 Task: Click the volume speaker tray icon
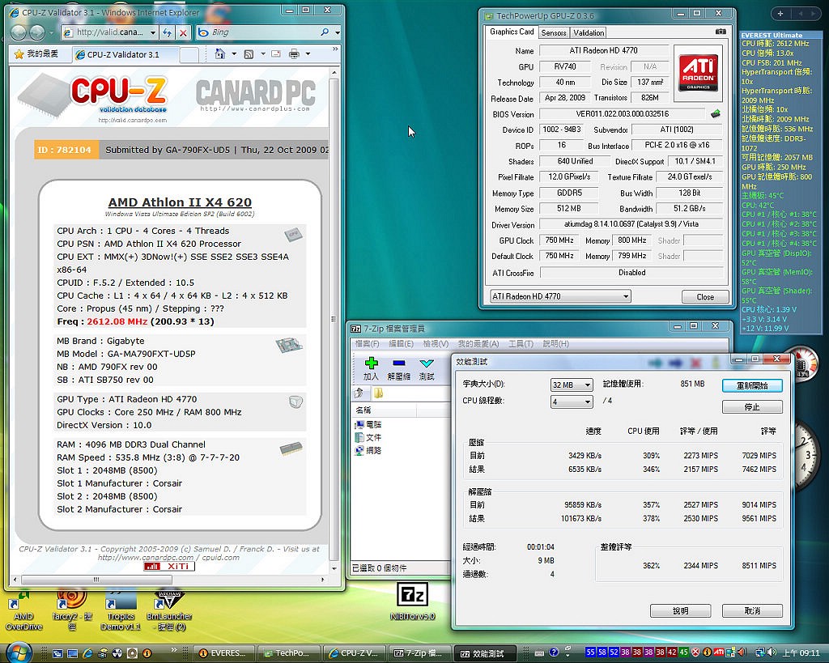[x=772, y=653]
